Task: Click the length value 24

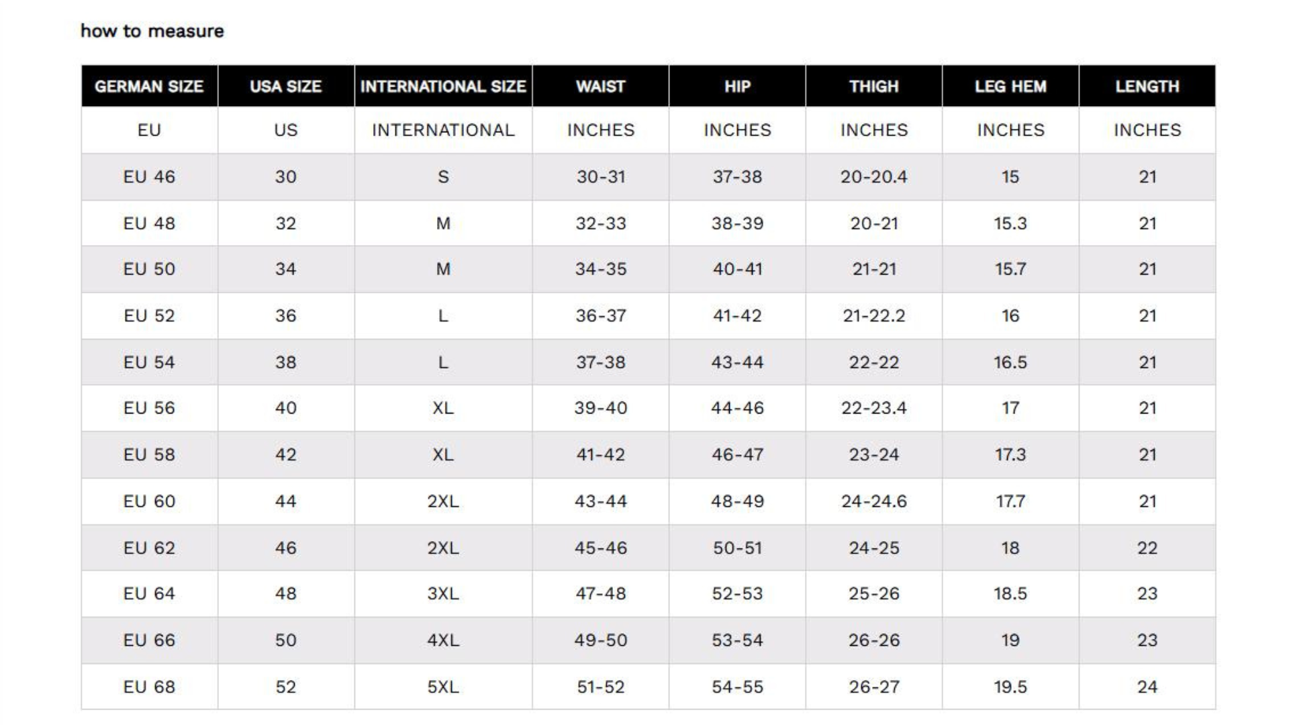Action: click(x=1147, y=687)
